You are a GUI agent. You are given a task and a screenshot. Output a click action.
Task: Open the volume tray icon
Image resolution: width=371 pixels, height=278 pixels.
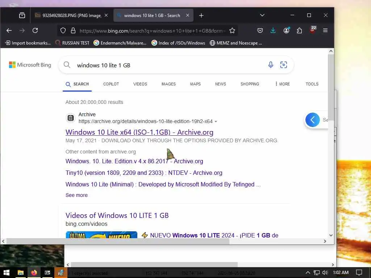pos(325,273)
